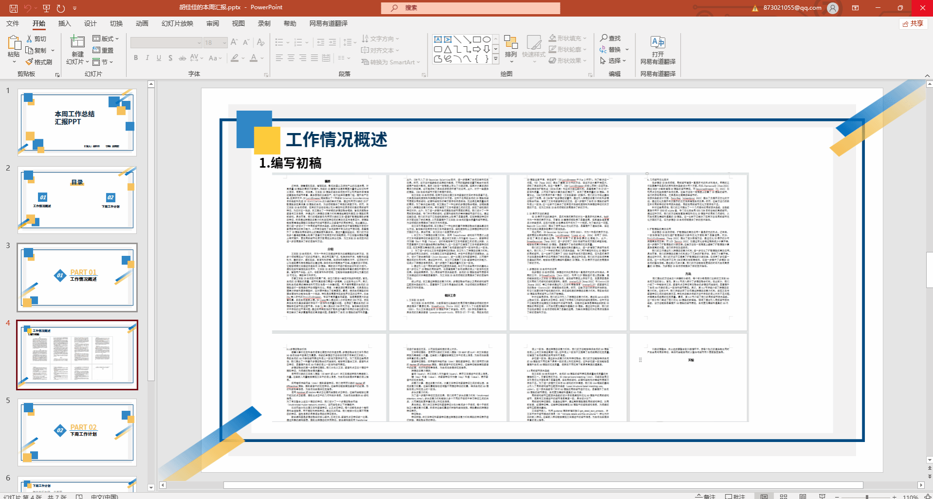Collapse the ribbon with the chevron
Viewport: 933px width, 499px height.
[927, 75]
